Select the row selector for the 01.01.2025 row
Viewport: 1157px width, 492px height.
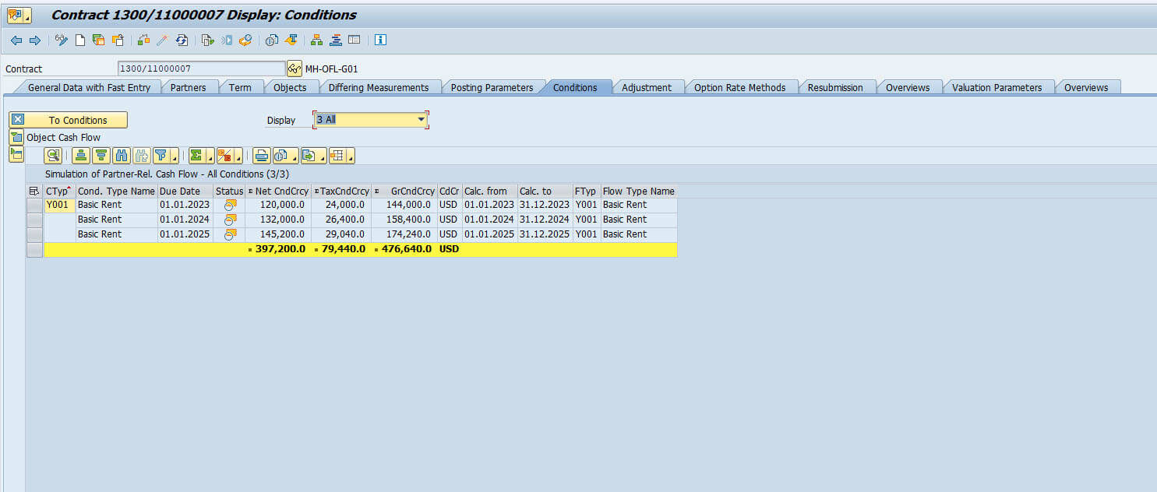(34, 234)
